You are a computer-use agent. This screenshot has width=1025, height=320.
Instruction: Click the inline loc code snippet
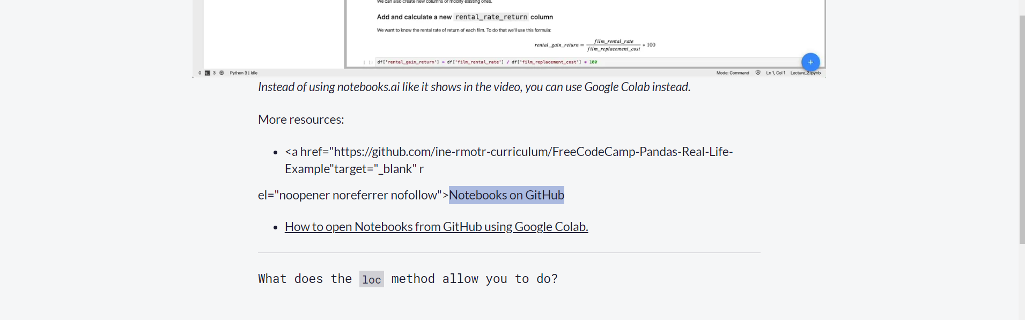point(371,279)
